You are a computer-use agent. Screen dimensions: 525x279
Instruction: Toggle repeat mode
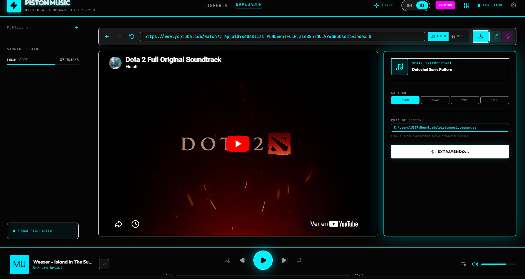coord(299,260)
